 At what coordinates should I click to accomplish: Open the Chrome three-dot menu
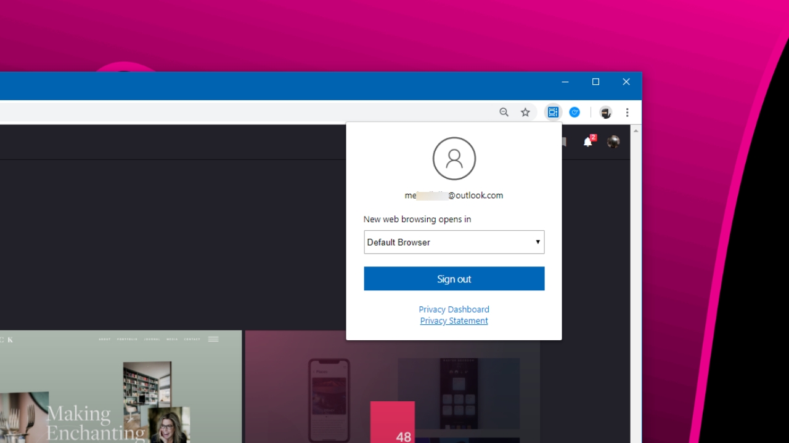628,113
